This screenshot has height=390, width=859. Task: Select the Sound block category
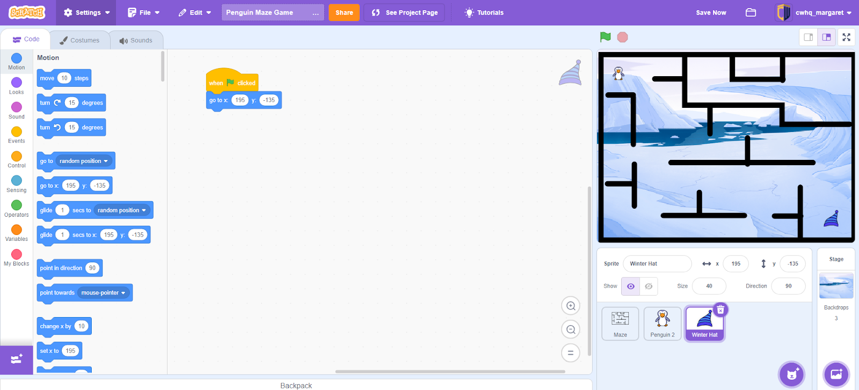pos(17,111)
